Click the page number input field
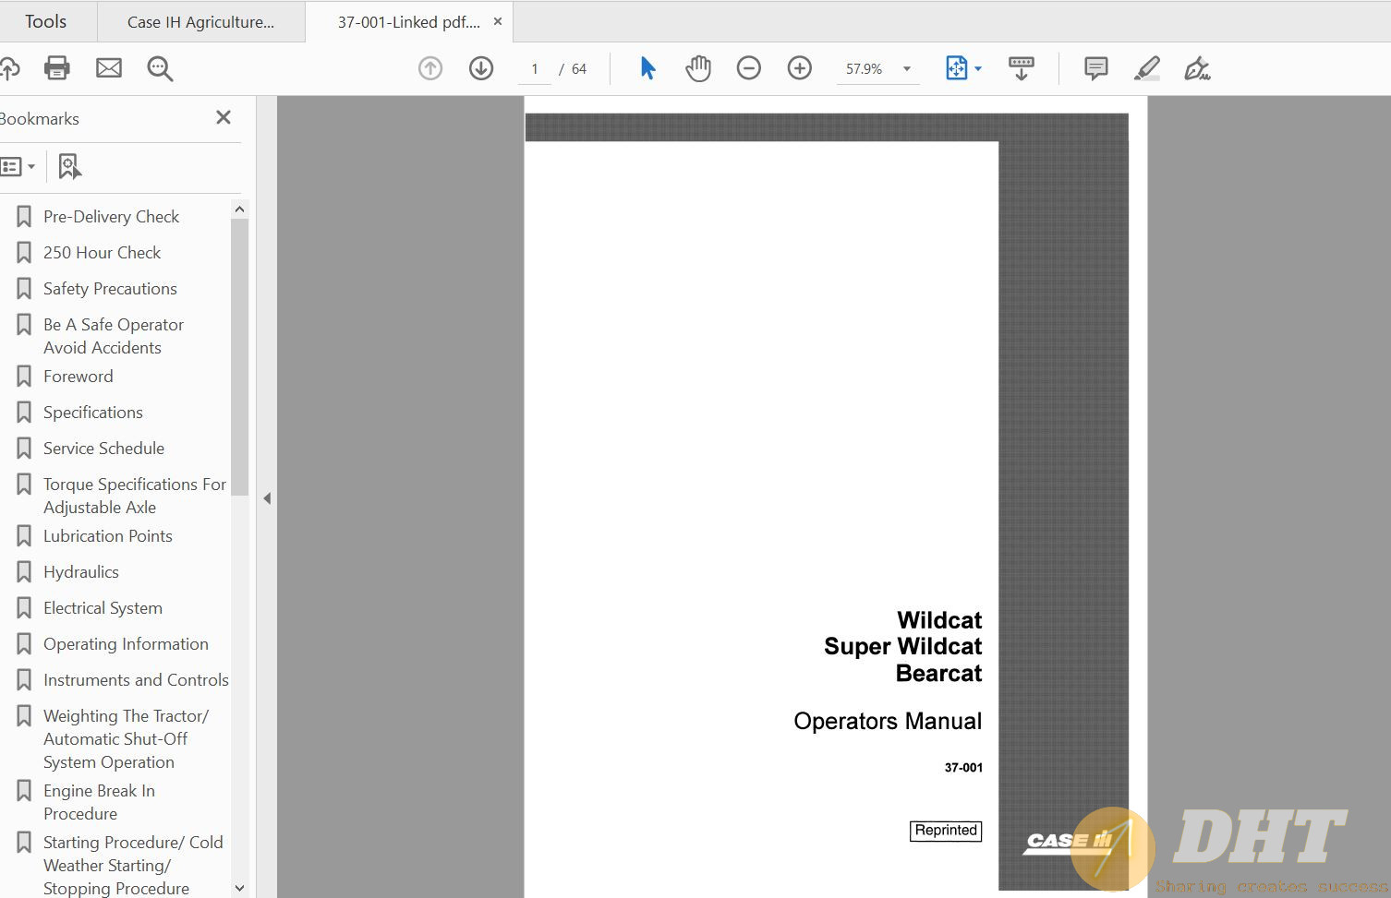 point(534,68)
